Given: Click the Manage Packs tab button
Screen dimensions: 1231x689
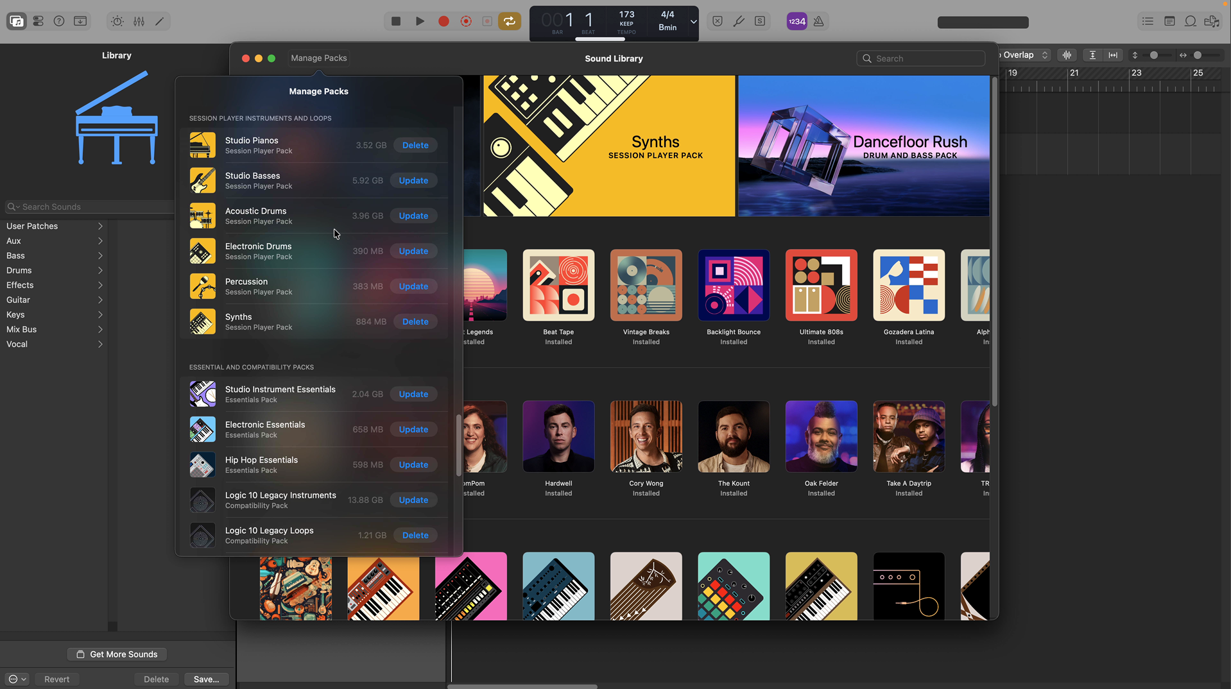Looking at the screenshot, I should [x=318, y=58].
